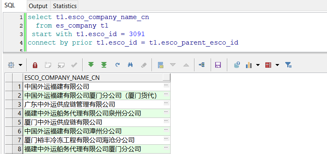This screenshot has height=154, width=327.
Task: Click the Linked query tree icon
Action: coord(202,65)
